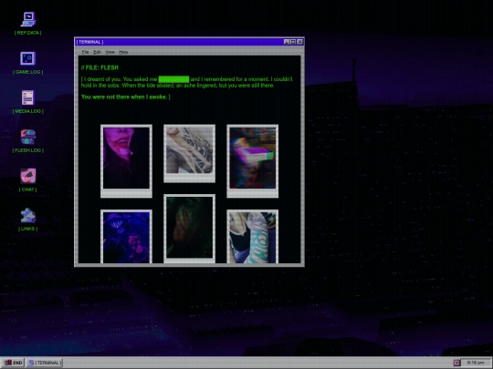Click the '// FILE: FLESH' heading
This screenshot has width=493, height=369.
click(100, 67)
